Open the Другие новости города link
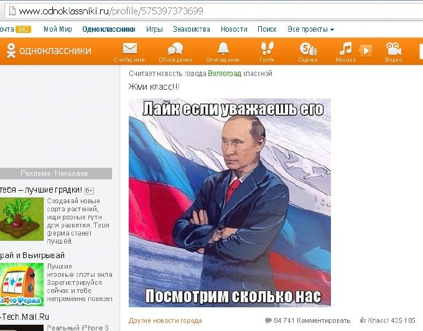The height and width of the screenshot is (331, 423). click(x=165, y=321)
